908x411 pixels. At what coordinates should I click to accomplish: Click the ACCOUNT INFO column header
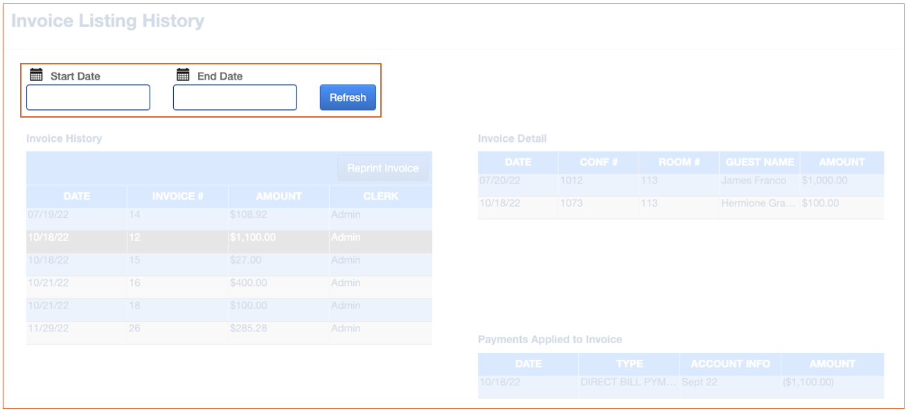730,364
